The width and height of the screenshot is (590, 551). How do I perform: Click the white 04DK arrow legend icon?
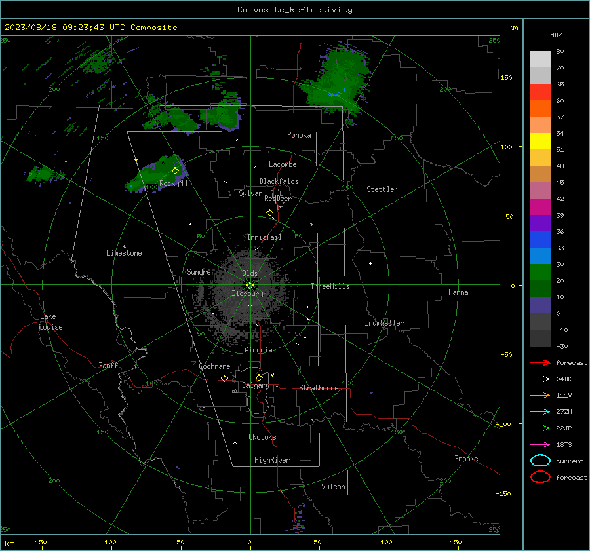(x=540, y=379)
